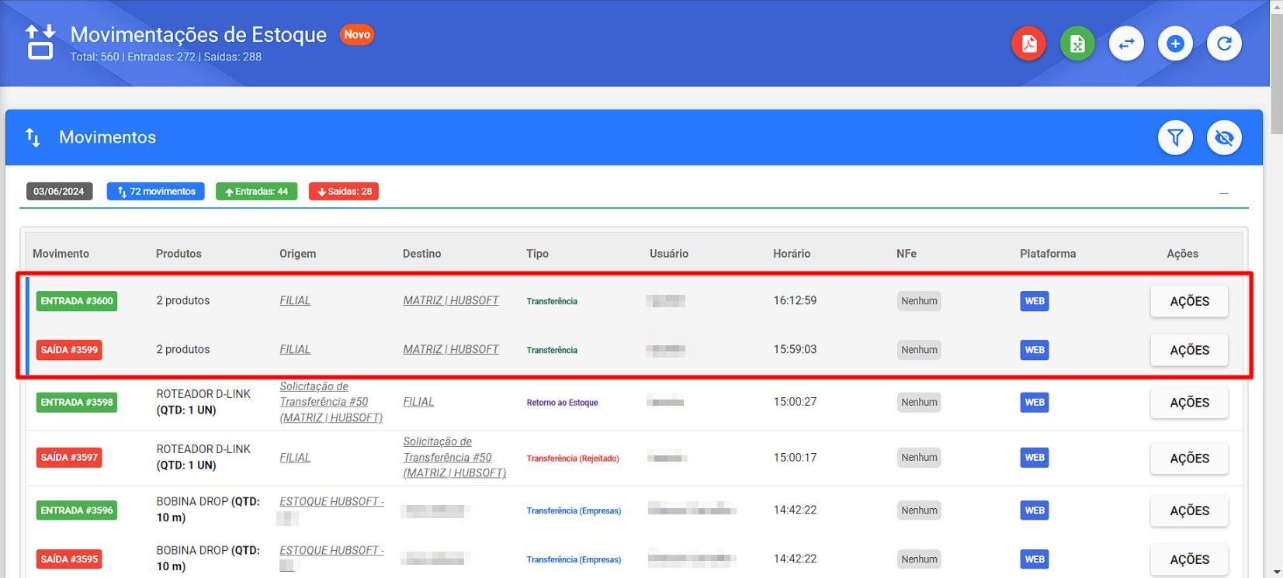This screenshot has width=1283, height=578.
Task: Open AÇÕES menu for SAÍDA #3597
Action: (x=1189, y=458)
